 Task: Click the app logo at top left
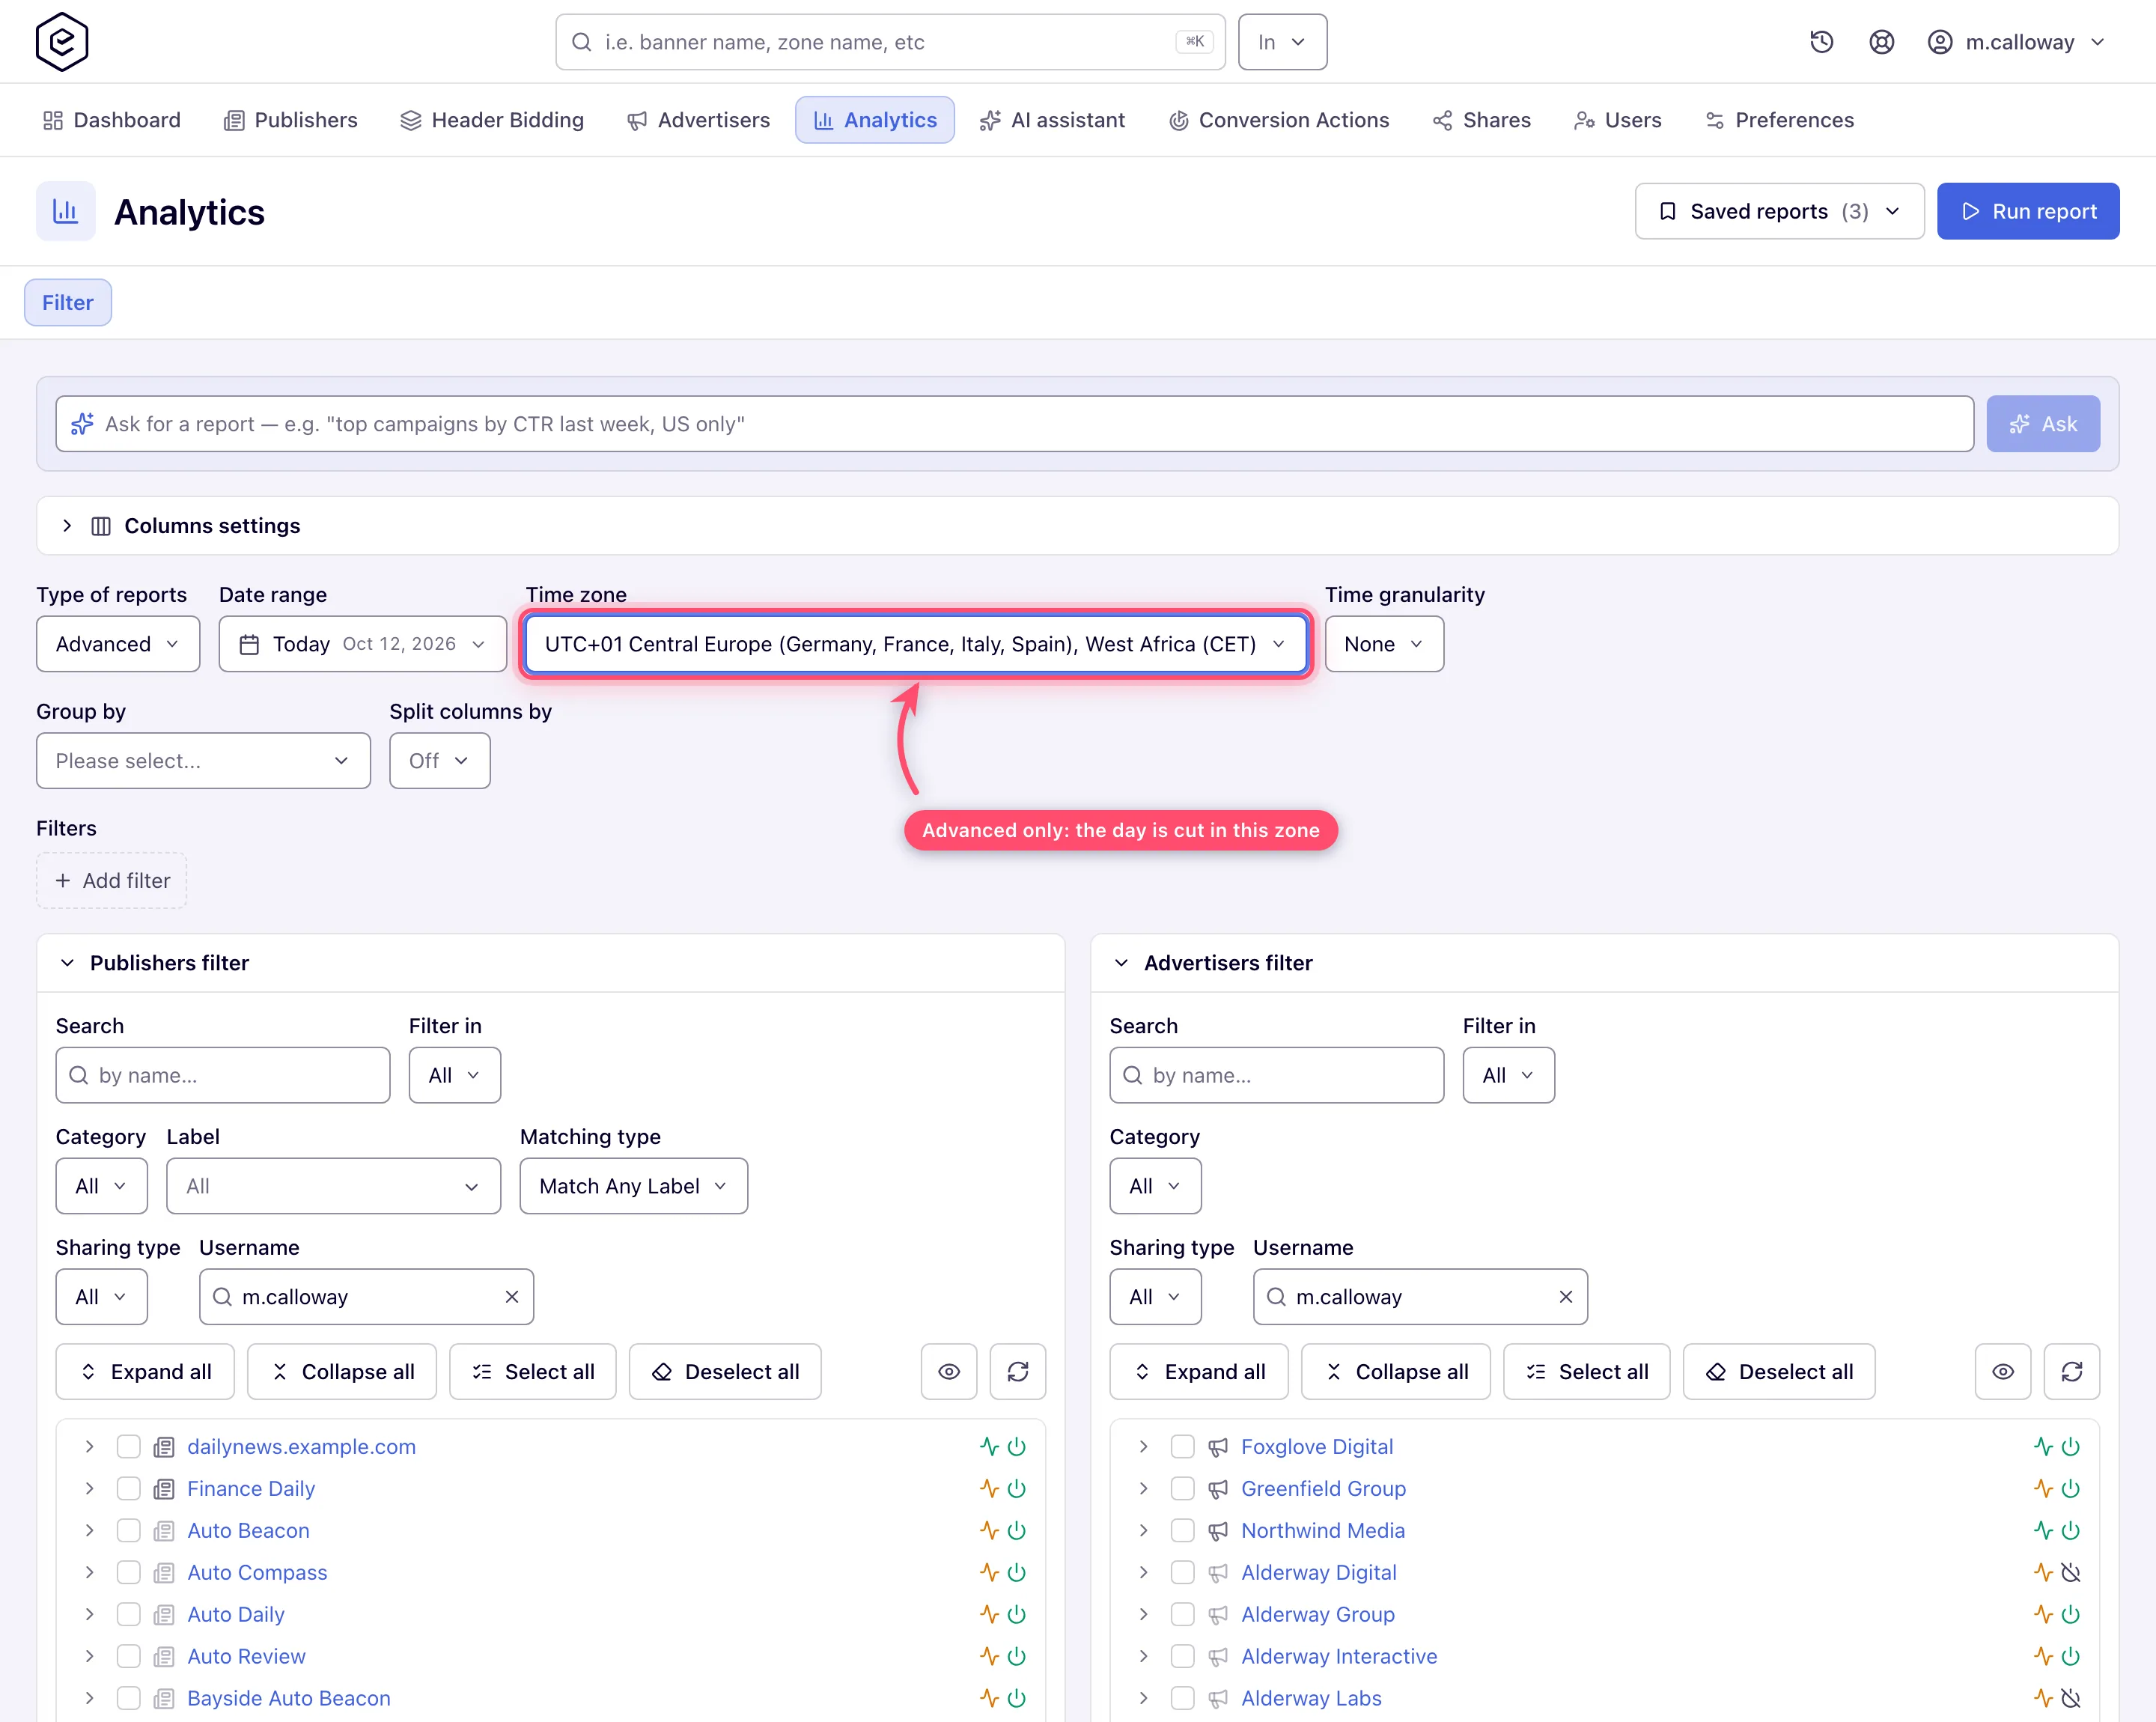coord(62,42)
